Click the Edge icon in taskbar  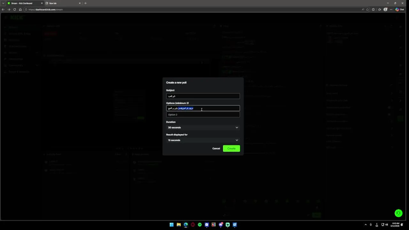186,225
